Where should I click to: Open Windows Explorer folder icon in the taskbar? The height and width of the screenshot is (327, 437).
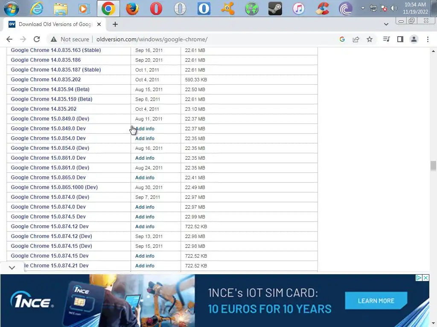(61, 9)
